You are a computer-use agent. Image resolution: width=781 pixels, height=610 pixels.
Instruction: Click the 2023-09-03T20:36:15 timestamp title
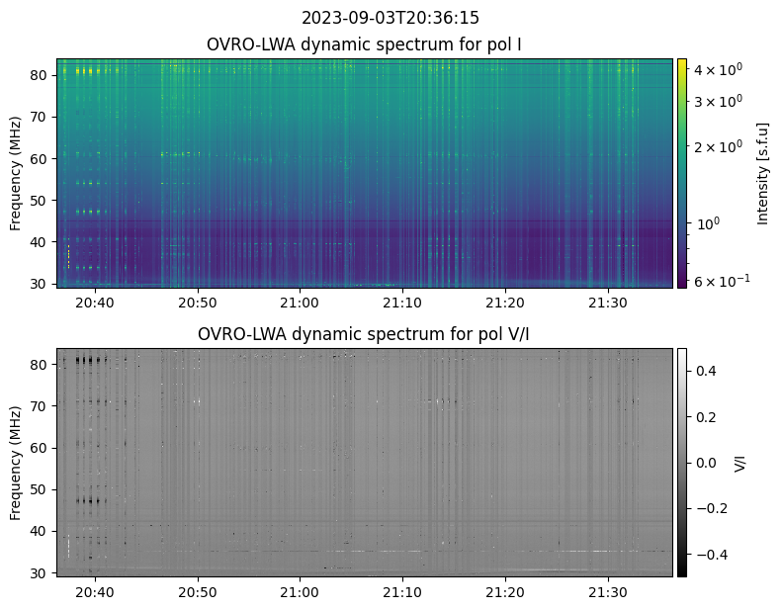point(390,18)
